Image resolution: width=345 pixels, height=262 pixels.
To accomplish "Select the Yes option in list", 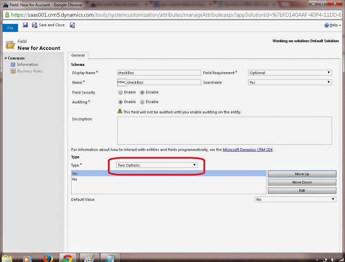I will [x=169, y=174].
